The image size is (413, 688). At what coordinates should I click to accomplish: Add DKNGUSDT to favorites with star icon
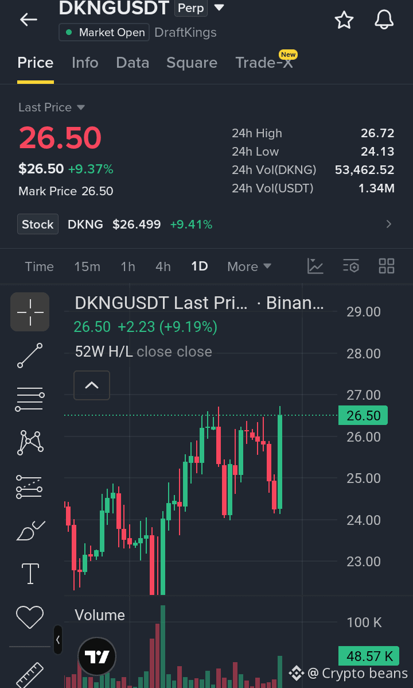[x=344, y=20]
